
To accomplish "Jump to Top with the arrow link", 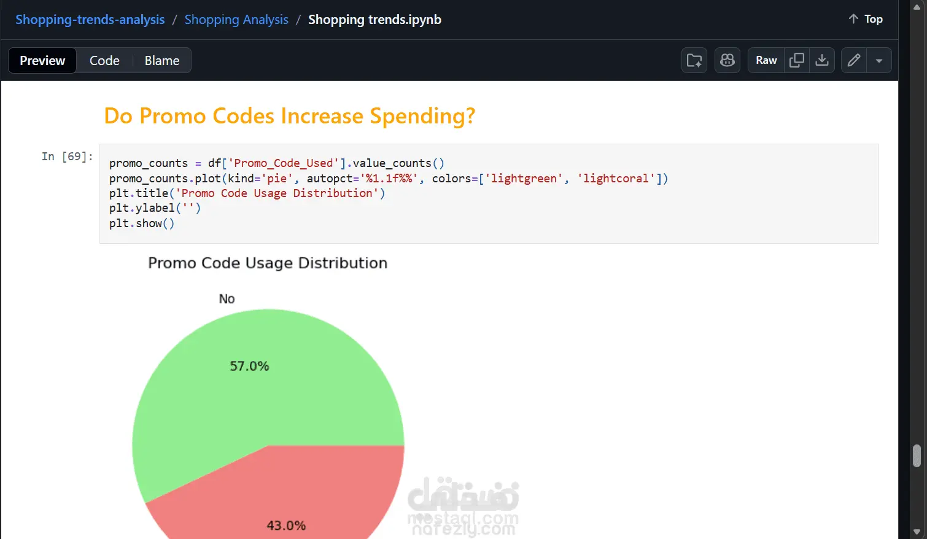I will click(x=866, y=19).
